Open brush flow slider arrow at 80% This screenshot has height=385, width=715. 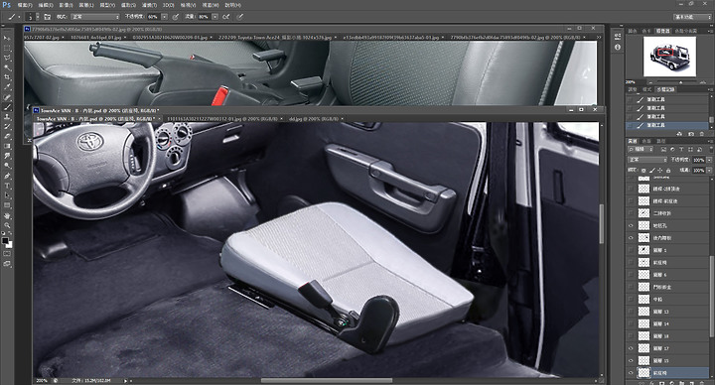214,17
